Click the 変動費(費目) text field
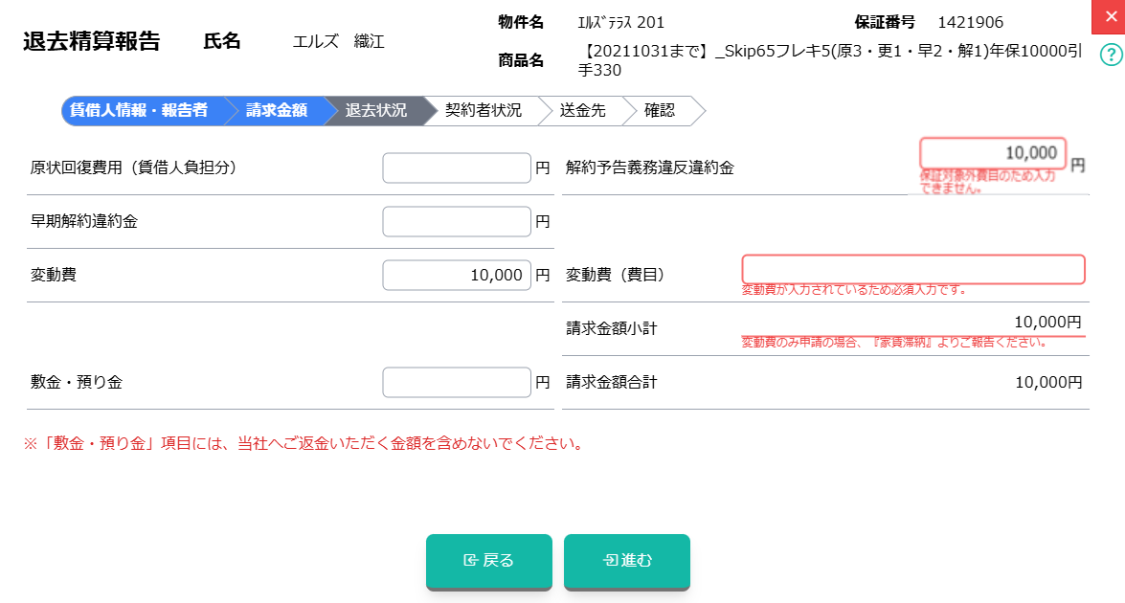1125x603 pixels. pos(913,269)
